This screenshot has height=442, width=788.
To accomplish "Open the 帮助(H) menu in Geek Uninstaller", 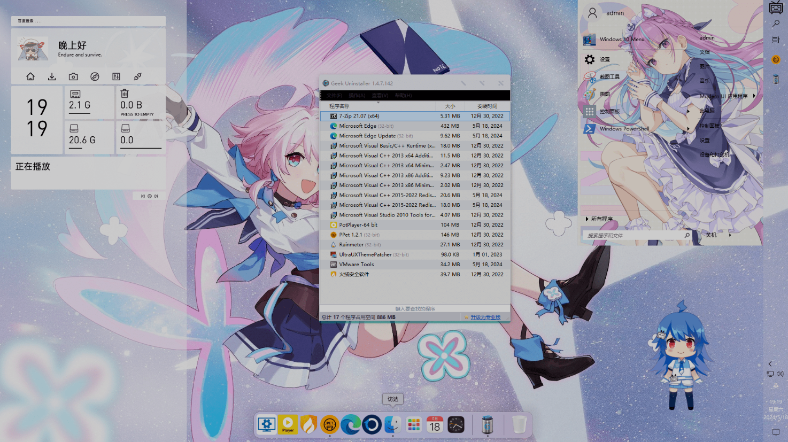I will 403,96.
